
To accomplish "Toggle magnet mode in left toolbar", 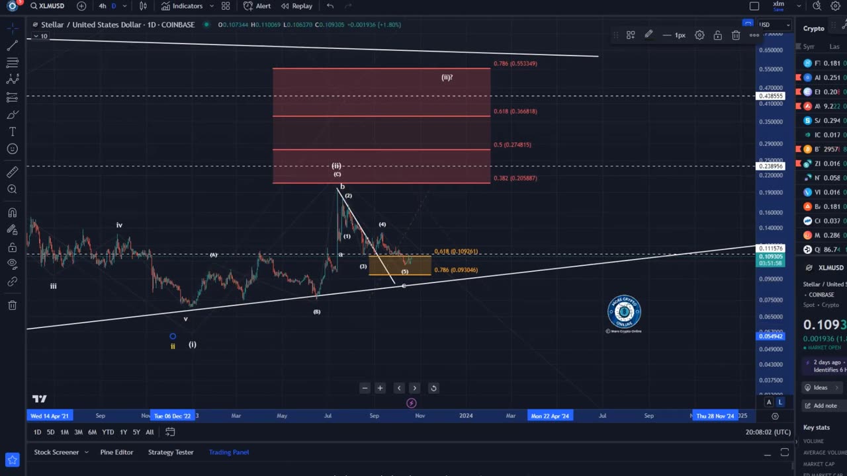I will (x=12, y=213).
